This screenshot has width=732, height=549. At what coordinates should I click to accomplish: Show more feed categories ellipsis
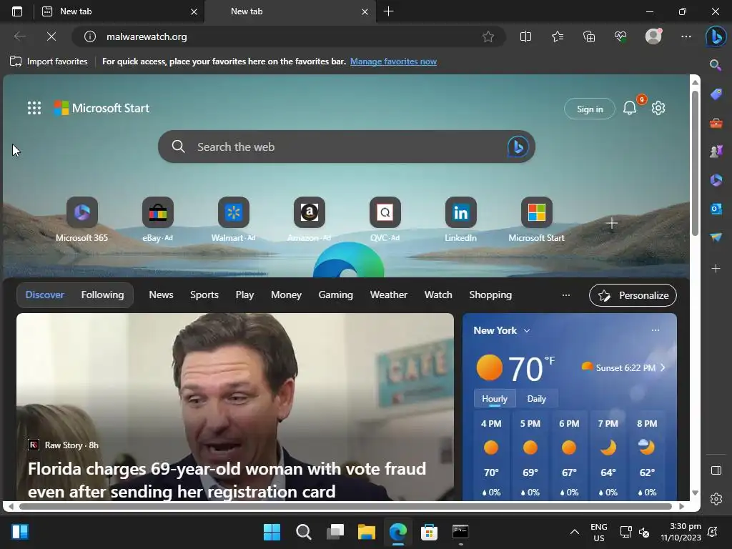pyautogui.click(x=566, y=295)
